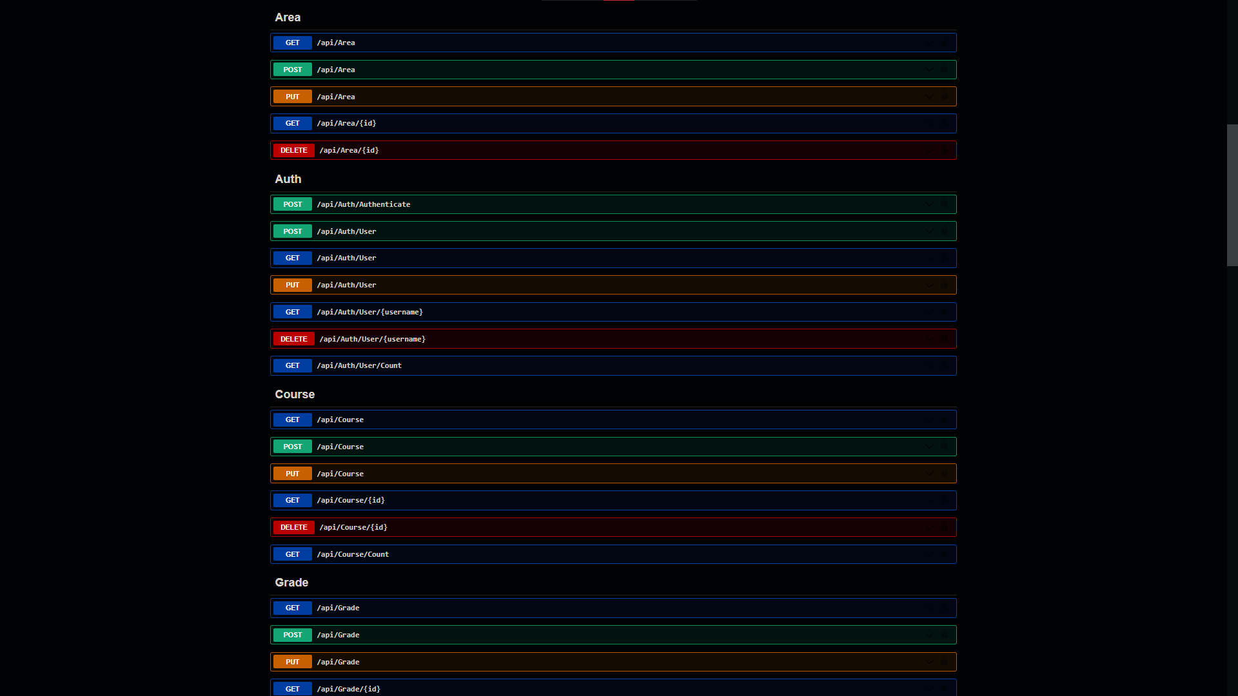This screenshot has height=696, width=1238.
Task: Expand POST /api/Area using its chevron
Action: pyautogui.click(x=929, y=70)
